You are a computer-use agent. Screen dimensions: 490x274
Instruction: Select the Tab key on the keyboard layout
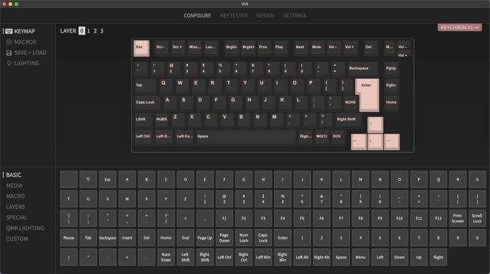tap(145, 86)
